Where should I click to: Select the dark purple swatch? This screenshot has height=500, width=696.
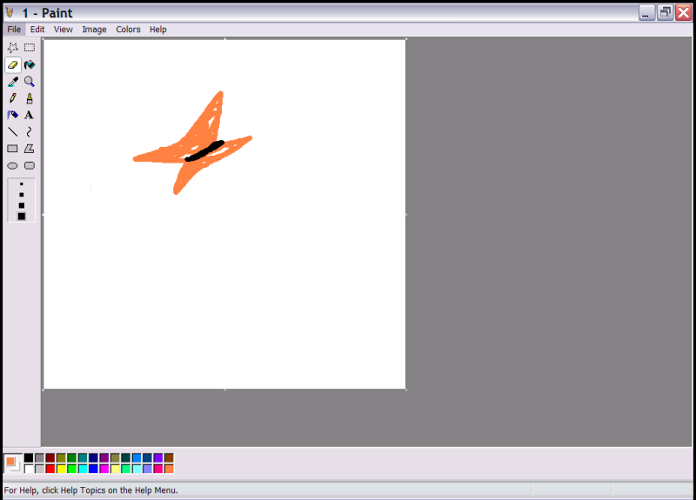click(104, 458)
